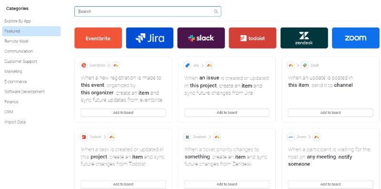Open the Zoom app tile
381x189 pixels.
tap(355, 38)
